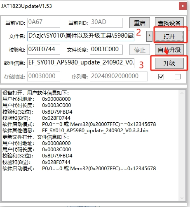Click the log scrollbar down arrow
190x207 pixels.
(182, 198)
